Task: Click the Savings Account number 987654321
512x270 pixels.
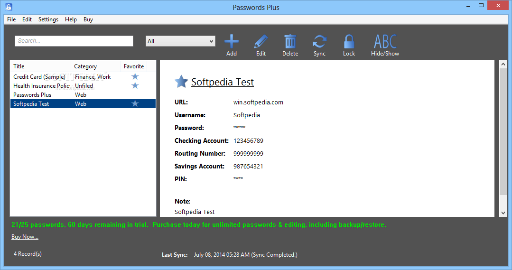Action: (x=248, y=166)
